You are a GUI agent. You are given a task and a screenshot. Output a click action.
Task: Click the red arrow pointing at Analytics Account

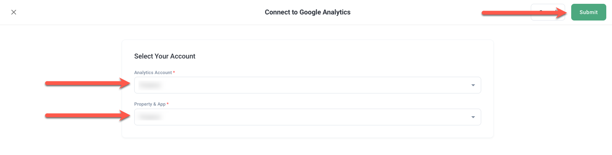coord(88,83)
